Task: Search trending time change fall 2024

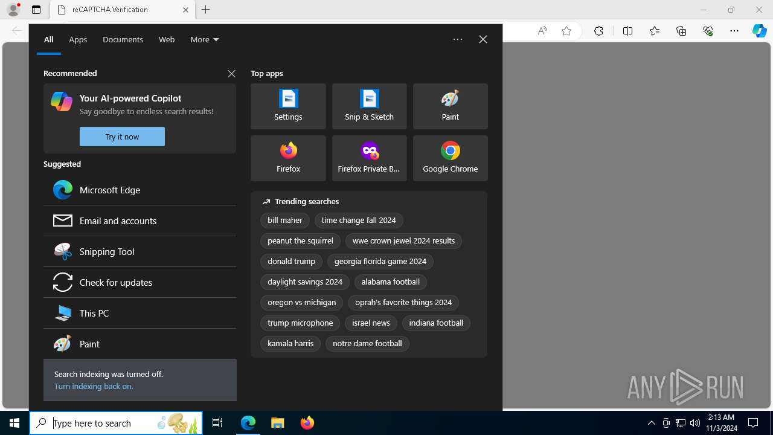Action: pyautogui.click(x=359, y=221)
